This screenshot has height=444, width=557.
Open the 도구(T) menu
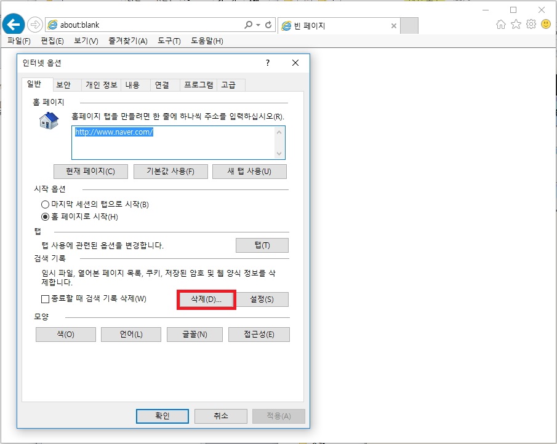pyautogui.click(x=169, y=41)
